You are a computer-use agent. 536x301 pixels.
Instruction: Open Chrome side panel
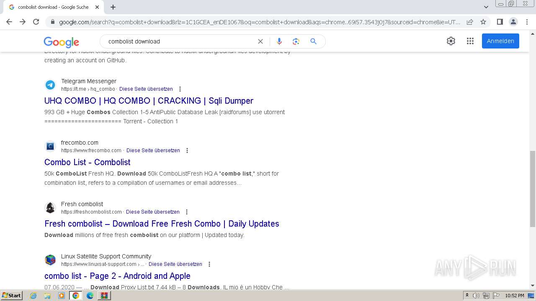(500, 22)
